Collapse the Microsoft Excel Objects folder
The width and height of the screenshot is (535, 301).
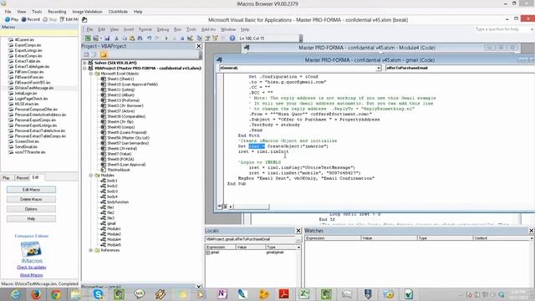[91, 74]
